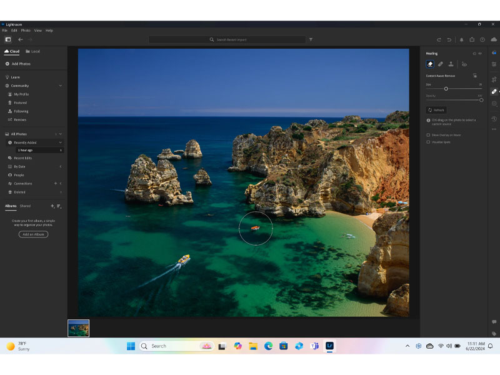Click the Add Photos plus circle icon
The height and width of the screenshot is (375, 500).
coord(7,64)
